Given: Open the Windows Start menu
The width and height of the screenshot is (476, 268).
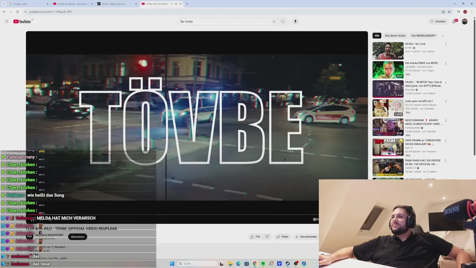Looking at the screenshot, I should pos(172,264).
